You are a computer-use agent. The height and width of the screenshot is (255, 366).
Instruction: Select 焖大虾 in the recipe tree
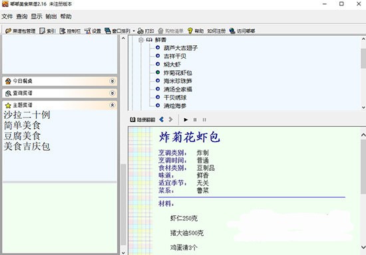[172, 64]
